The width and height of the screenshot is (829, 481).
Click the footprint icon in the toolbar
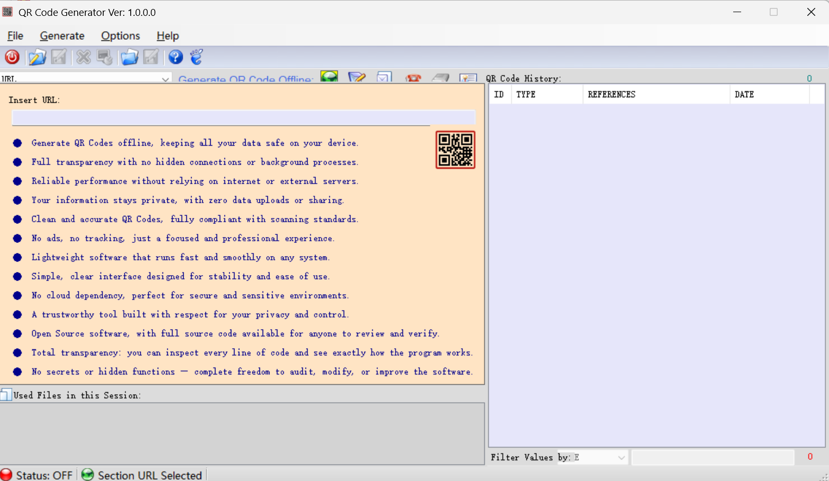[x=196, y=56]
